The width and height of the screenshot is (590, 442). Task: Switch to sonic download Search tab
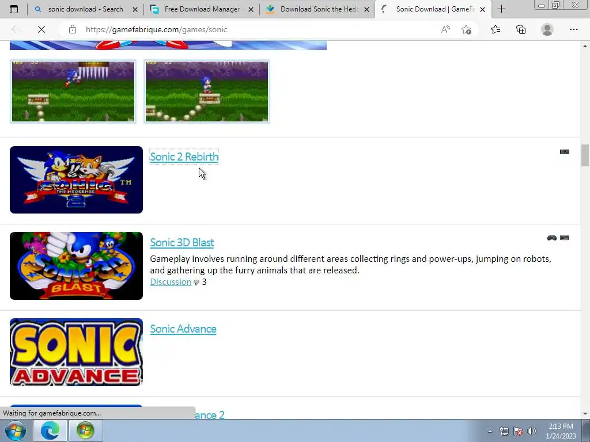tap(85, 9)
